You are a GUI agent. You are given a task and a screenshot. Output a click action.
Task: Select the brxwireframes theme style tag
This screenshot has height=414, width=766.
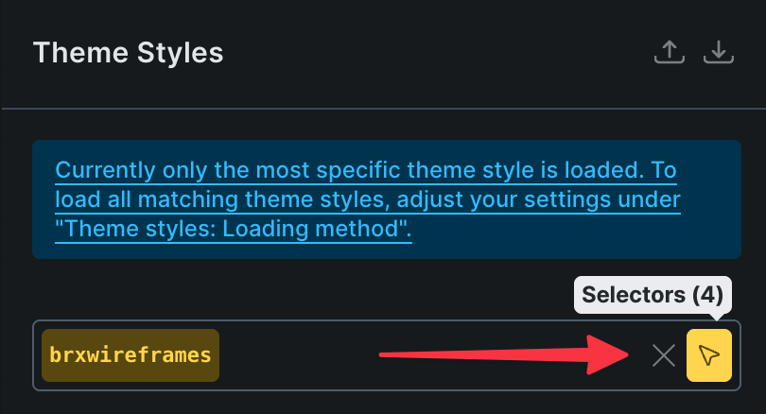(x=131, y=355)
